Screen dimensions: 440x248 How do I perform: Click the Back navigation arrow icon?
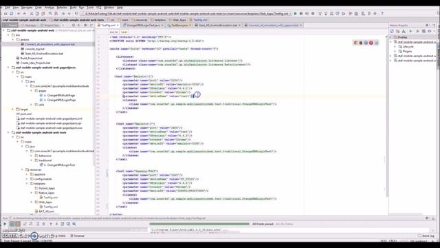(63, 14)
